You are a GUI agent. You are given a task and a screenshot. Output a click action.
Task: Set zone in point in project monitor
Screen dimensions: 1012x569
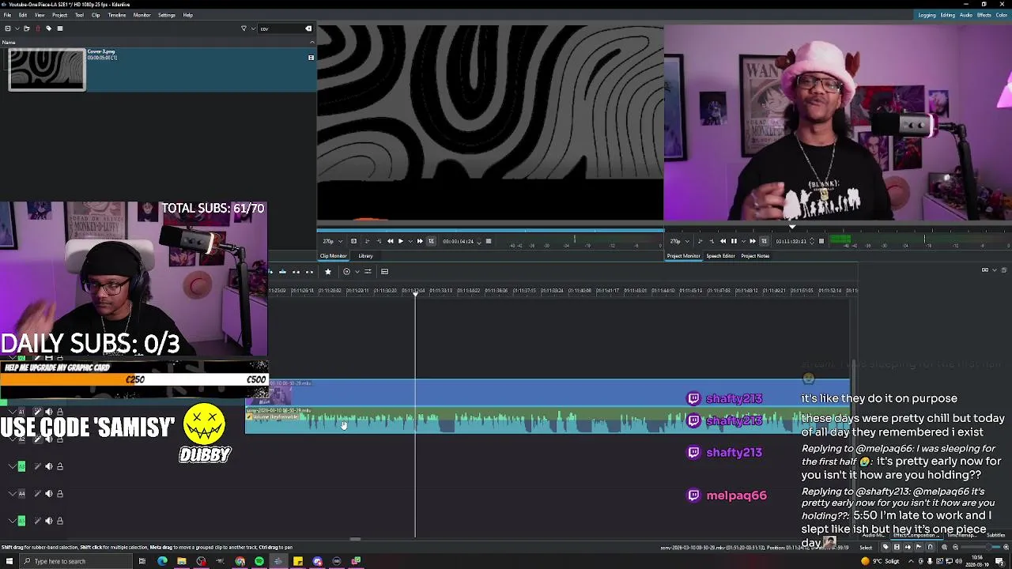700,241
